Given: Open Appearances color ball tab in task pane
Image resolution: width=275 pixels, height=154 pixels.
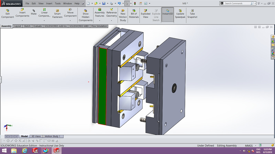Looking at the screenshot, I should (x=273, y=53).
